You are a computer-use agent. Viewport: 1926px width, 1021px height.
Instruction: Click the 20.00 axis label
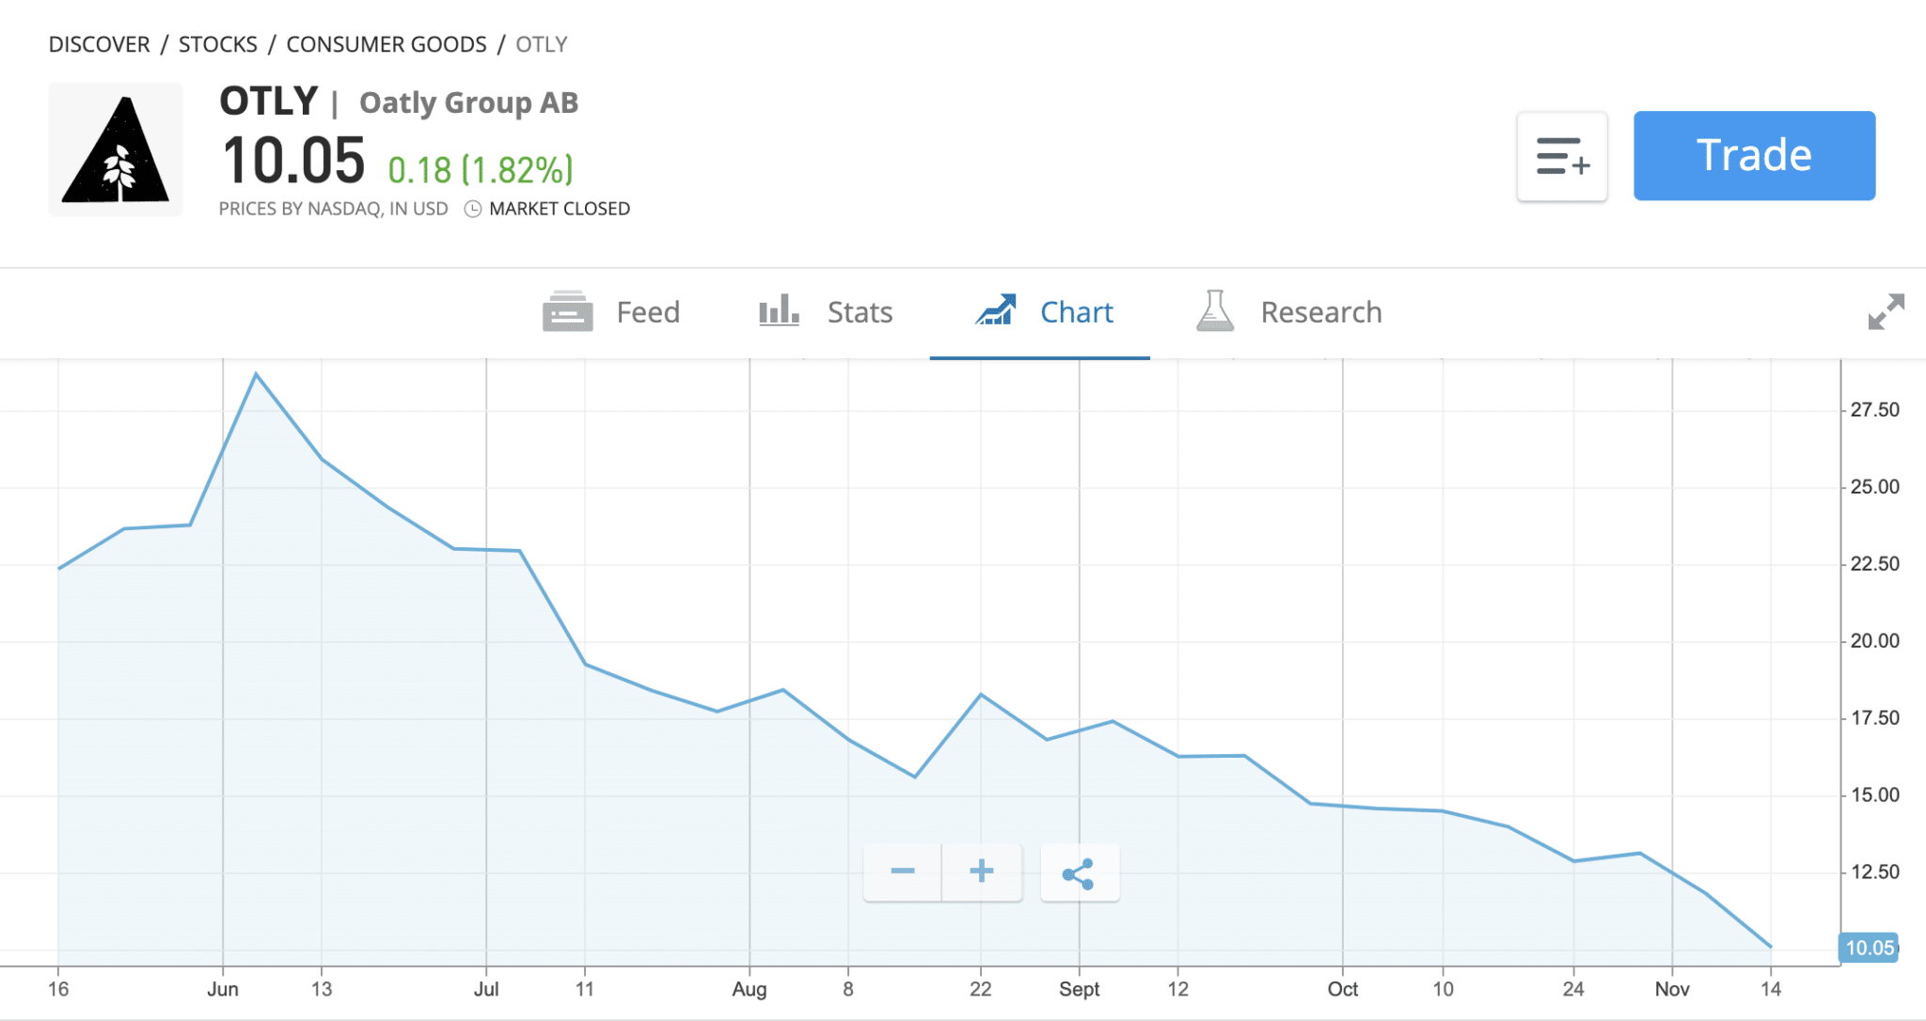tap(1874, 641)
